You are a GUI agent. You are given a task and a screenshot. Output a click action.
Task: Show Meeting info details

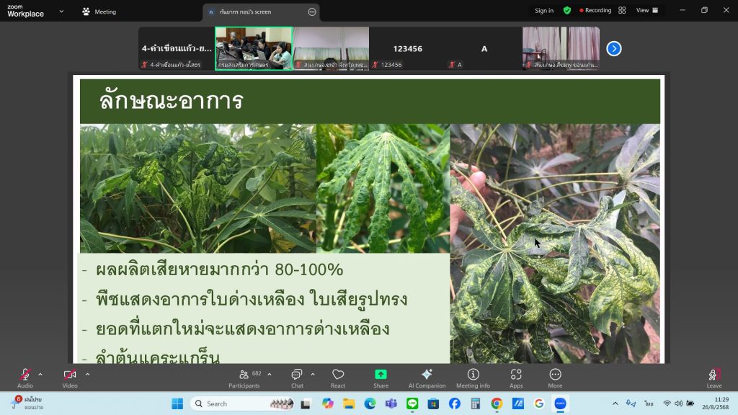tap(473, 378)
